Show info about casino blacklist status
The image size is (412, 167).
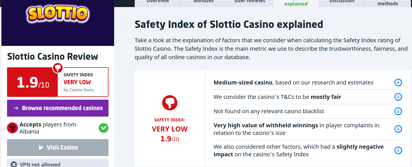tap(398, 111)
